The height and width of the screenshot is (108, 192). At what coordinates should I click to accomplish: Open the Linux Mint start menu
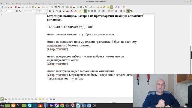(2, 105)
